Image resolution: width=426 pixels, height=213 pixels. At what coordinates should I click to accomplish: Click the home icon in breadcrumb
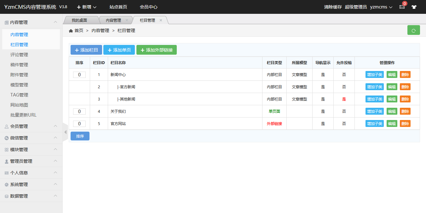pos(71,31)
